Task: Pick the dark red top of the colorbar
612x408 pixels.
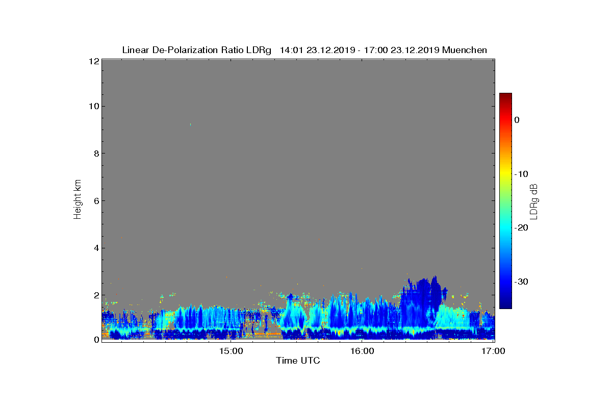Action: [x=505, y=96]
